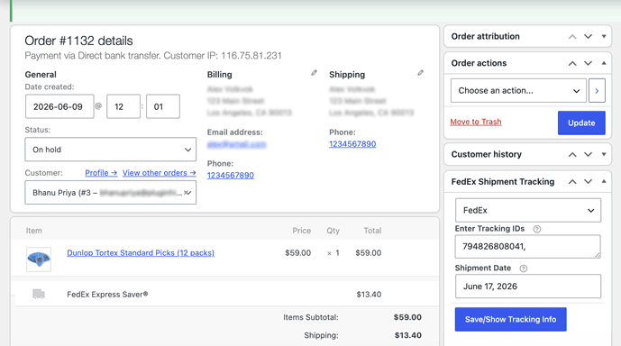Focus the date created field
621x346 pixels.
tap(59, 106)
